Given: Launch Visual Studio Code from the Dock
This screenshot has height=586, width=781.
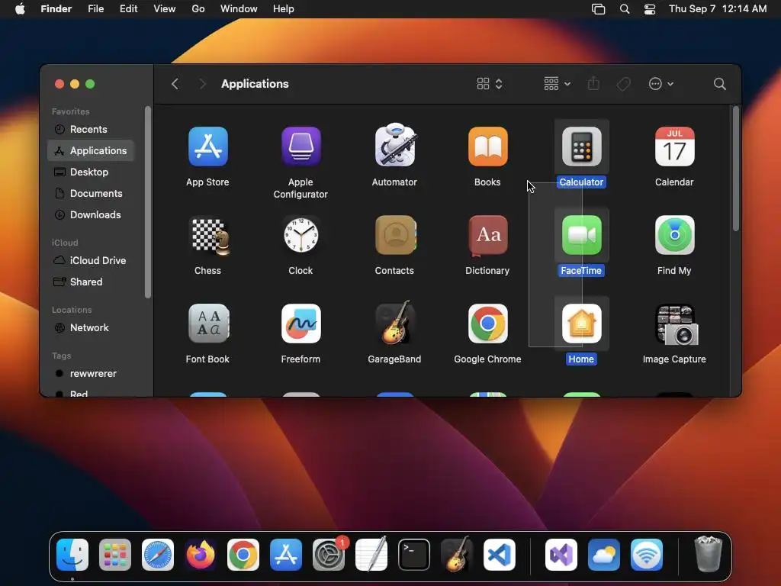Looking at the screenshot, I should pos(499,555).
